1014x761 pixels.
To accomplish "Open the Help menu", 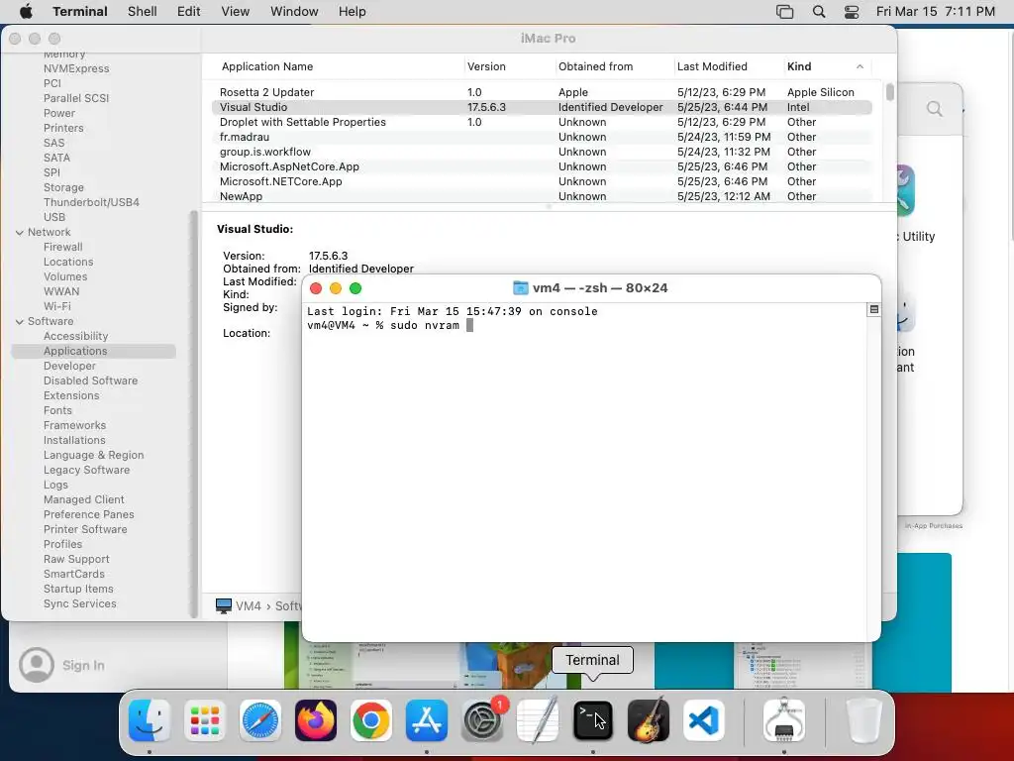I will coord(352,12).
